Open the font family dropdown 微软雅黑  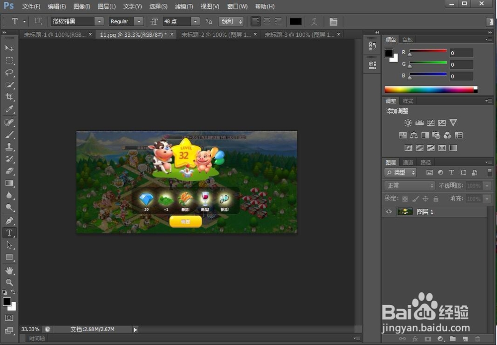click(99, 21)
